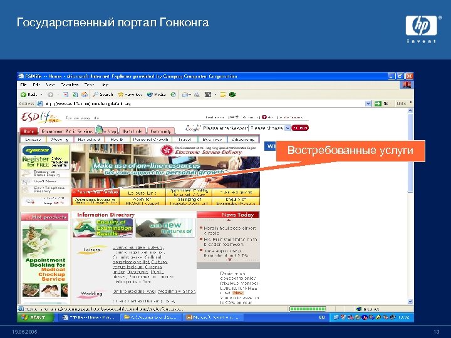The height and width of the screenshot is (338, 451).
Task: Click the Print icon in toolbar
Action: [x=197, y=95]
